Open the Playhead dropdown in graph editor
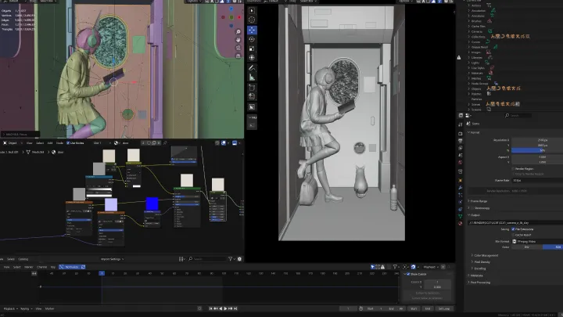 click(431, 267)
